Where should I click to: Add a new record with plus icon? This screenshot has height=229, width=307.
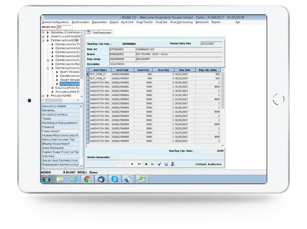pos(146,164)
